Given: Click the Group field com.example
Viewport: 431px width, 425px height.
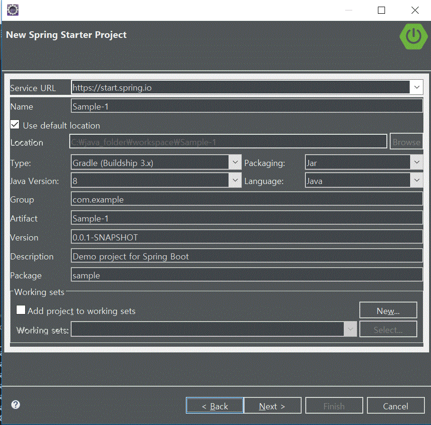Looking at the screenshot, I should point(247,199).
